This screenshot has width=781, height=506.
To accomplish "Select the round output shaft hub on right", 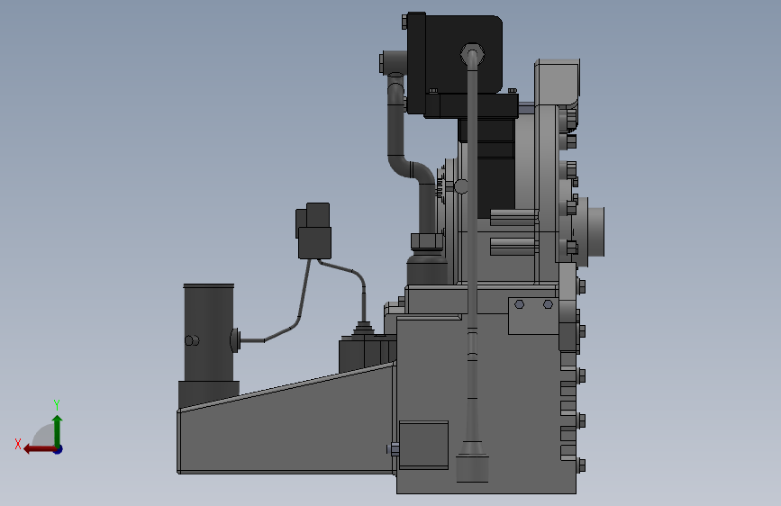I will [x=590, y=231].
